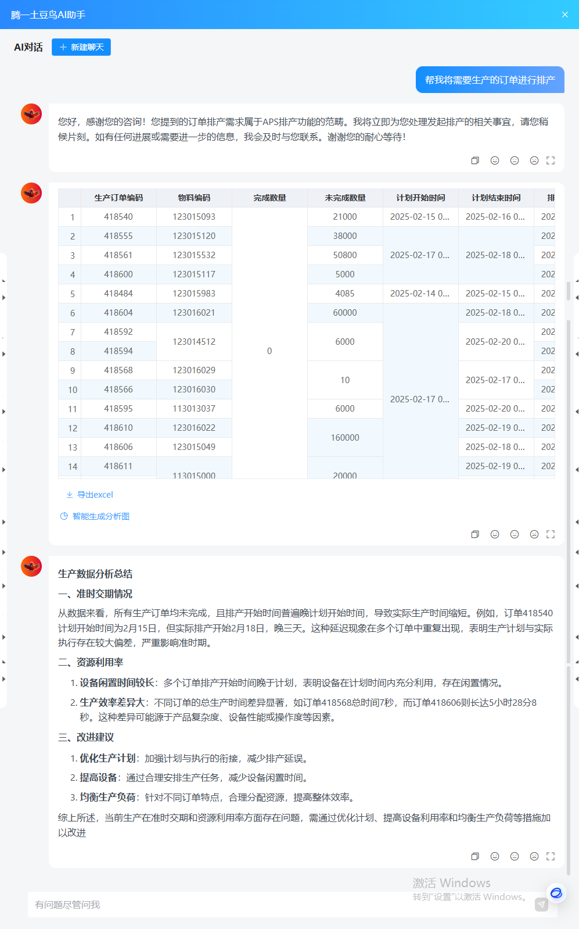Start a new chat with 新建聊天
This screenshot has width=579, height=929.
click(x=81, y=47)
